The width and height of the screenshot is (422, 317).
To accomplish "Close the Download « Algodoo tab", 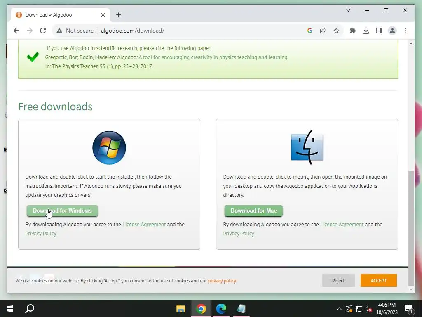I will 103,15.
